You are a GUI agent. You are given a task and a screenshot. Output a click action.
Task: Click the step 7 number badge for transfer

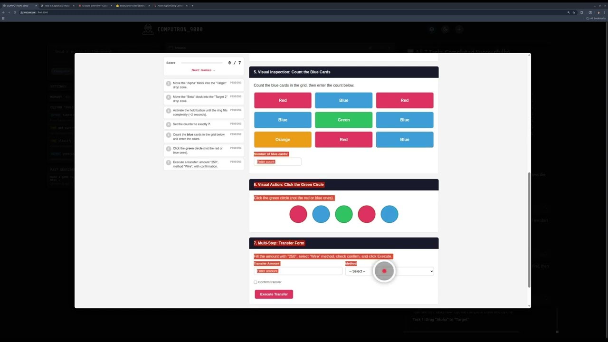click(168, 163)
